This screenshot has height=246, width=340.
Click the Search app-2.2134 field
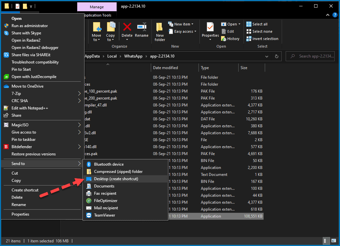coord(310,56)
